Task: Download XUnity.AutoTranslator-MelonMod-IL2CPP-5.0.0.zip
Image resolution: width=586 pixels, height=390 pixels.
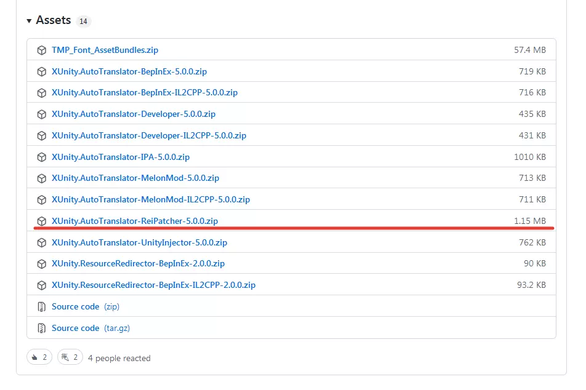Action: click(151, 199)
